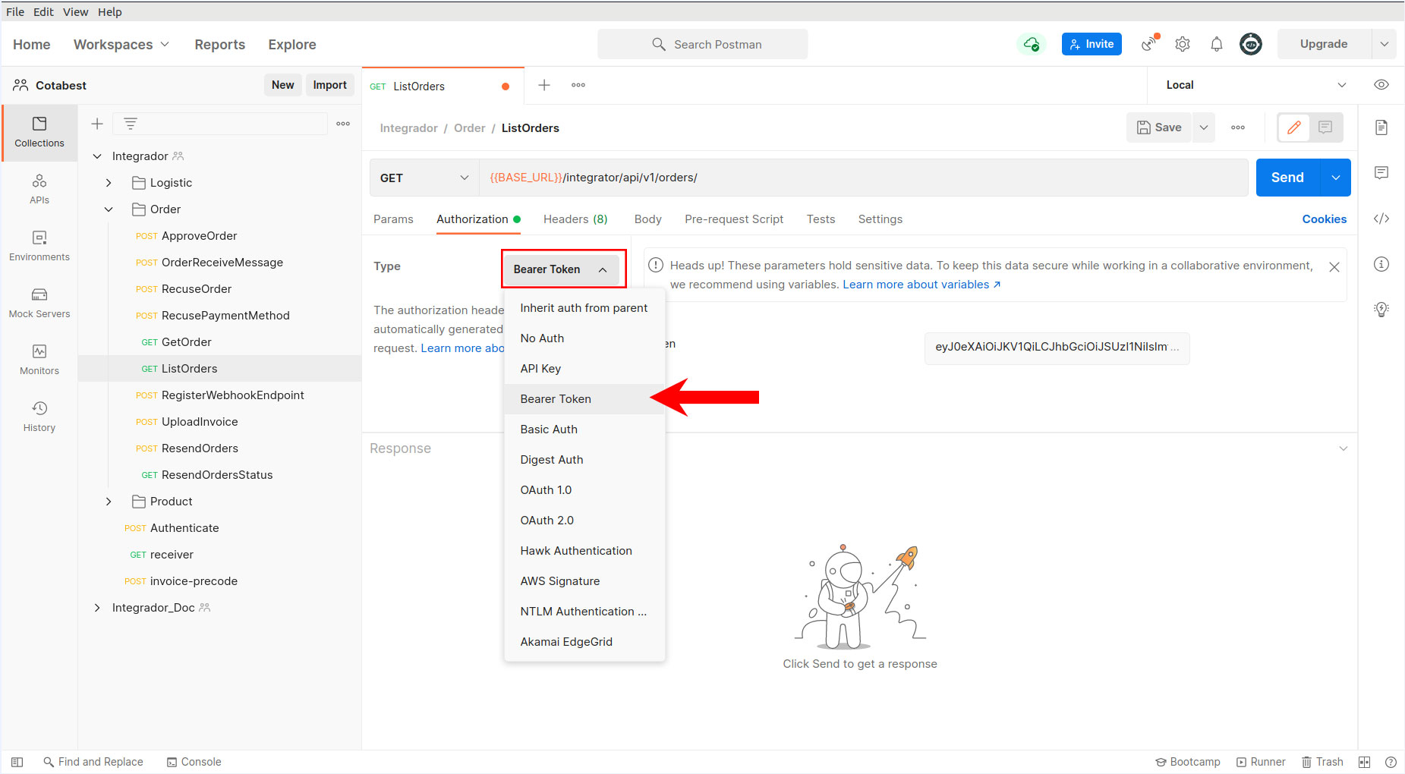Expand the Logistic folder
Screen dimensions: 1405x774
(x=109, y=183)
